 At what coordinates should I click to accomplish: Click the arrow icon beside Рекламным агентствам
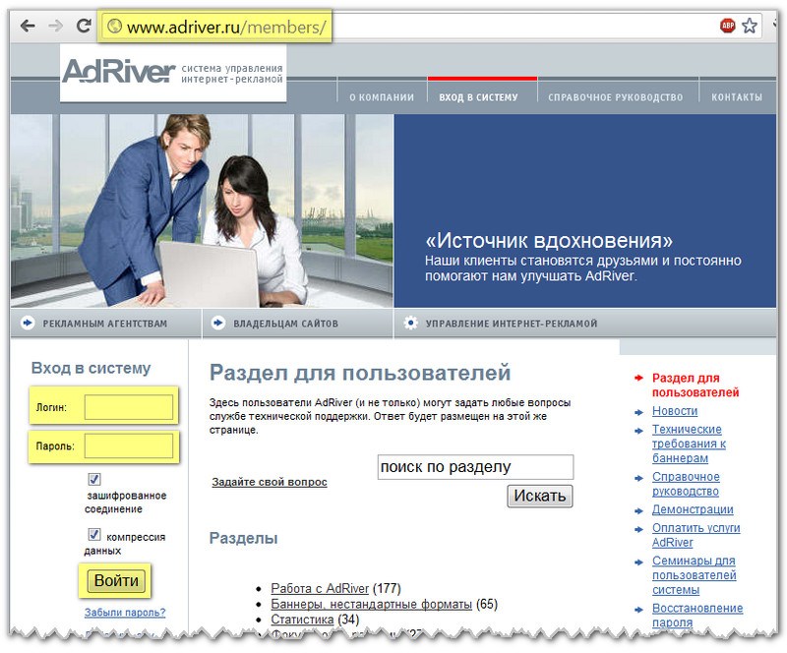pos(28,323)
